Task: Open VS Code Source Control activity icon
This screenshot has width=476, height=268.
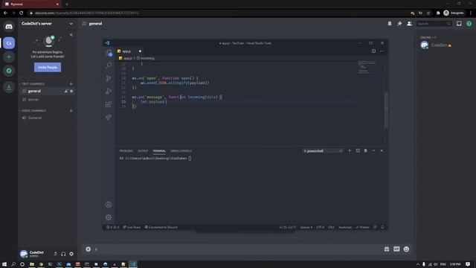Action: click(x=109, y=78)
